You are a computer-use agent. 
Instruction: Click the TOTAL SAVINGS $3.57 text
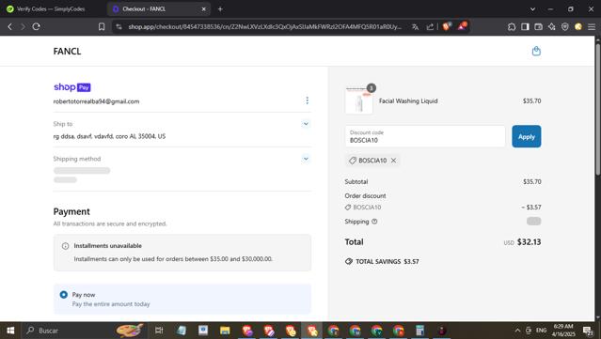tap(387, 262)
